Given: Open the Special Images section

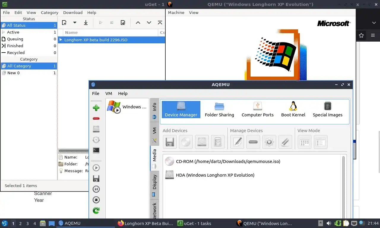Looking at the screenshot, I should [328, 110].
